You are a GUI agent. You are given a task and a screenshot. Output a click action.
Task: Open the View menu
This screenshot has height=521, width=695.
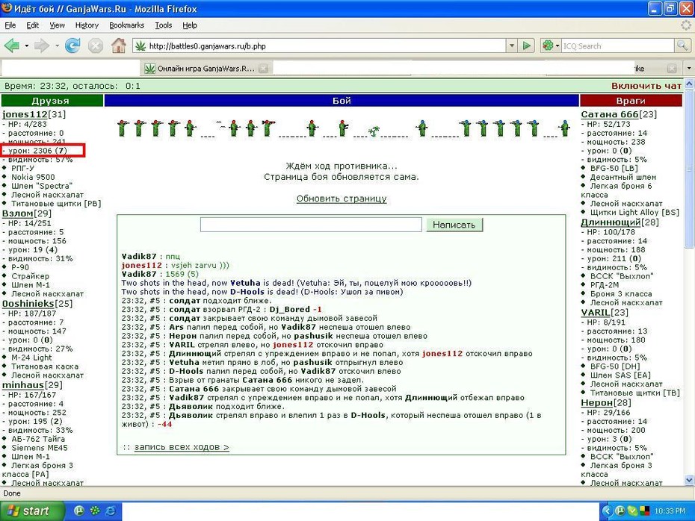57,25
